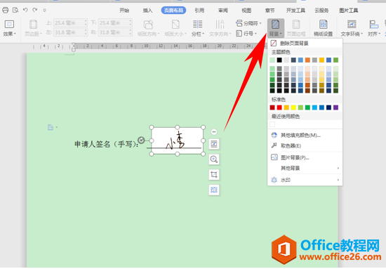Click the image frame settings icon below crop
This screenshot has width=386, height=269.
point(214,190)
